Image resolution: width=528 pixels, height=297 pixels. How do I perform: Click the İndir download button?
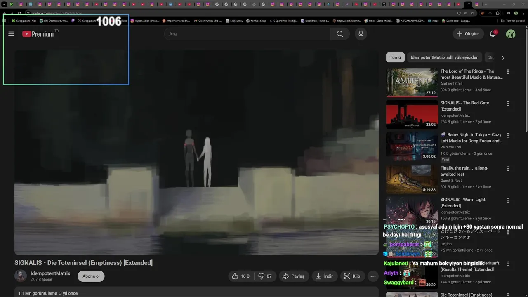[324, 276]
